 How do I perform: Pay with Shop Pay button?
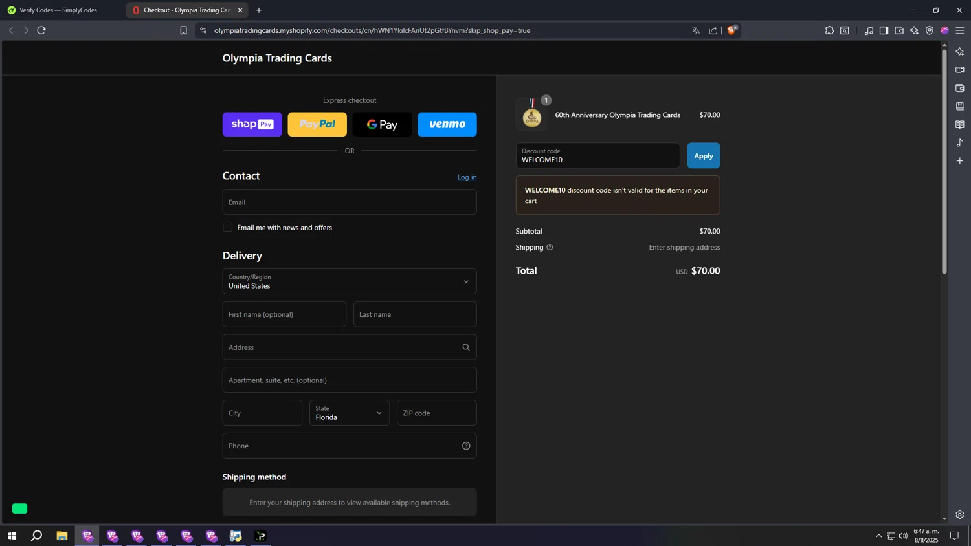(252, 124)
